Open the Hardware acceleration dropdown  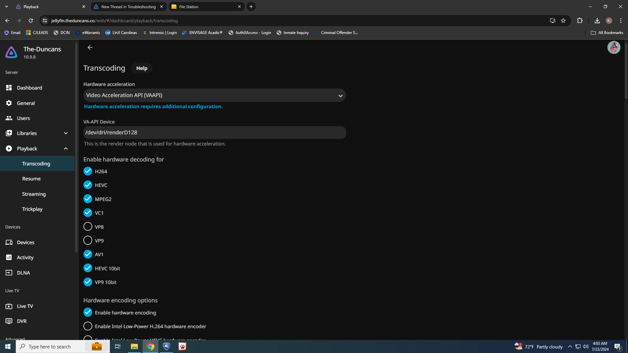coord(214,95)
